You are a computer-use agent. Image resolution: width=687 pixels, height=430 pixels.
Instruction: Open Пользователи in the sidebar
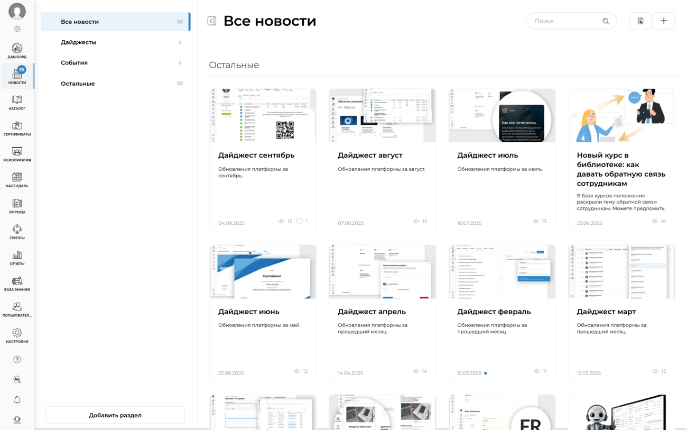(17, 310)
